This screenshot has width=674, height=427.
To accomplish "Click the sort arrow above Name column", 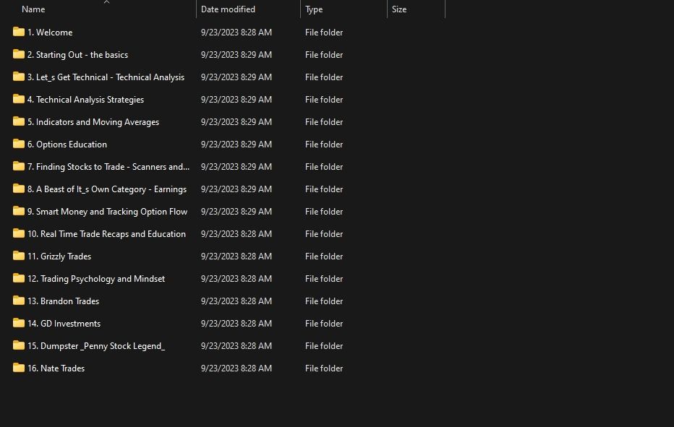I will [106, 2].
